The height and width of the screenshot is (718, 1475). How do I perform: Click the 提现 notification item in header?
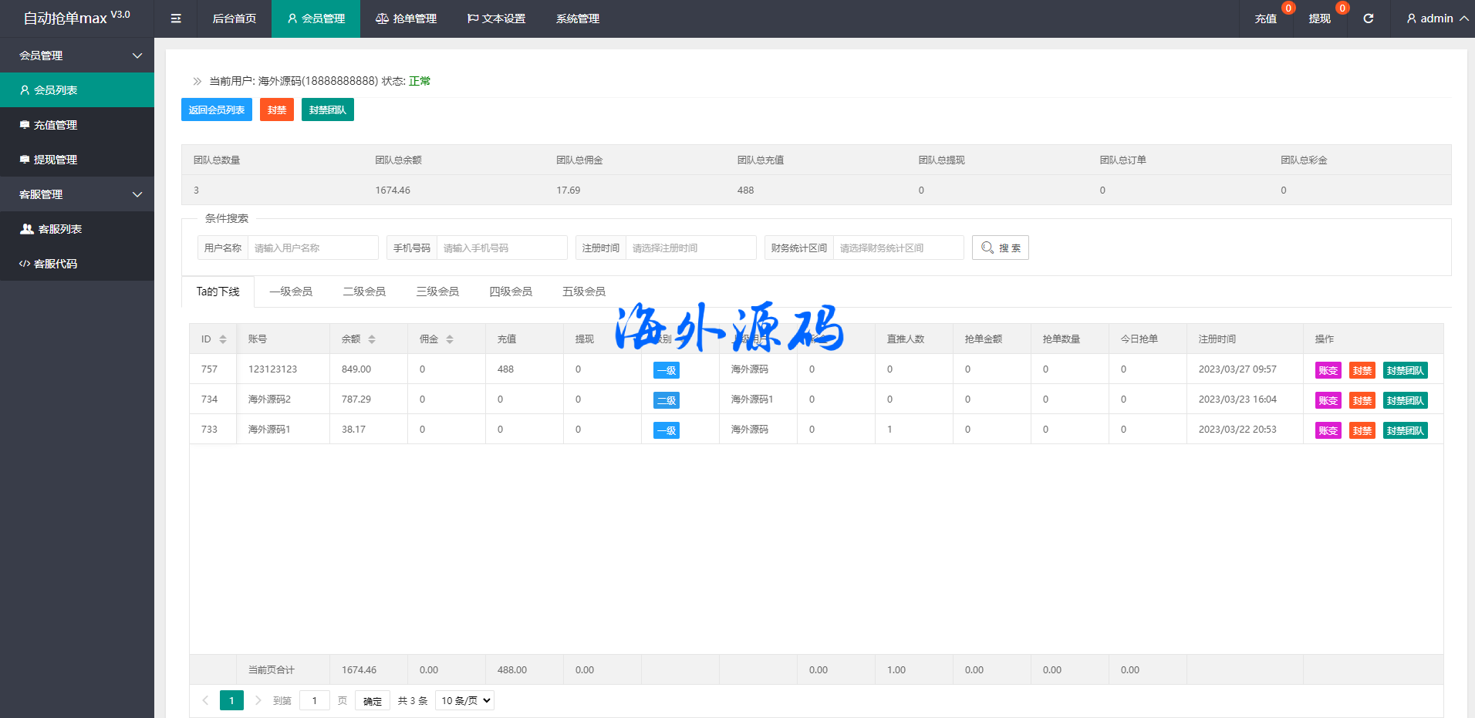tap(1319, 19)
